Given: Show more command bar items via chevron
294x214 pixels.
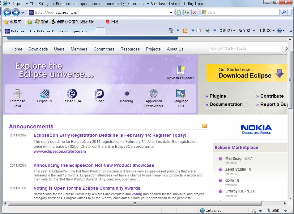Looking at the screenshot, I should (x=291, y=31).
